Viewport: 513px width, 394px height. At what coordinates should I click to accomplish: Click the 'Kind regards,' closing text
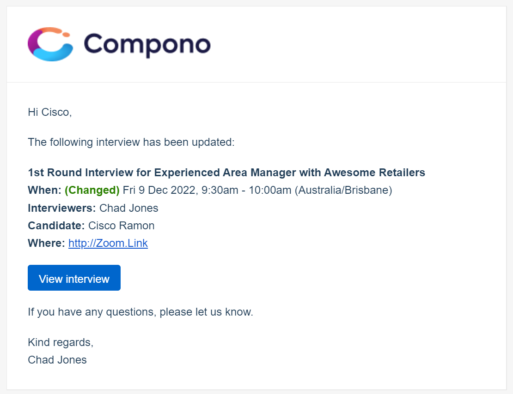tap(61, 342)
